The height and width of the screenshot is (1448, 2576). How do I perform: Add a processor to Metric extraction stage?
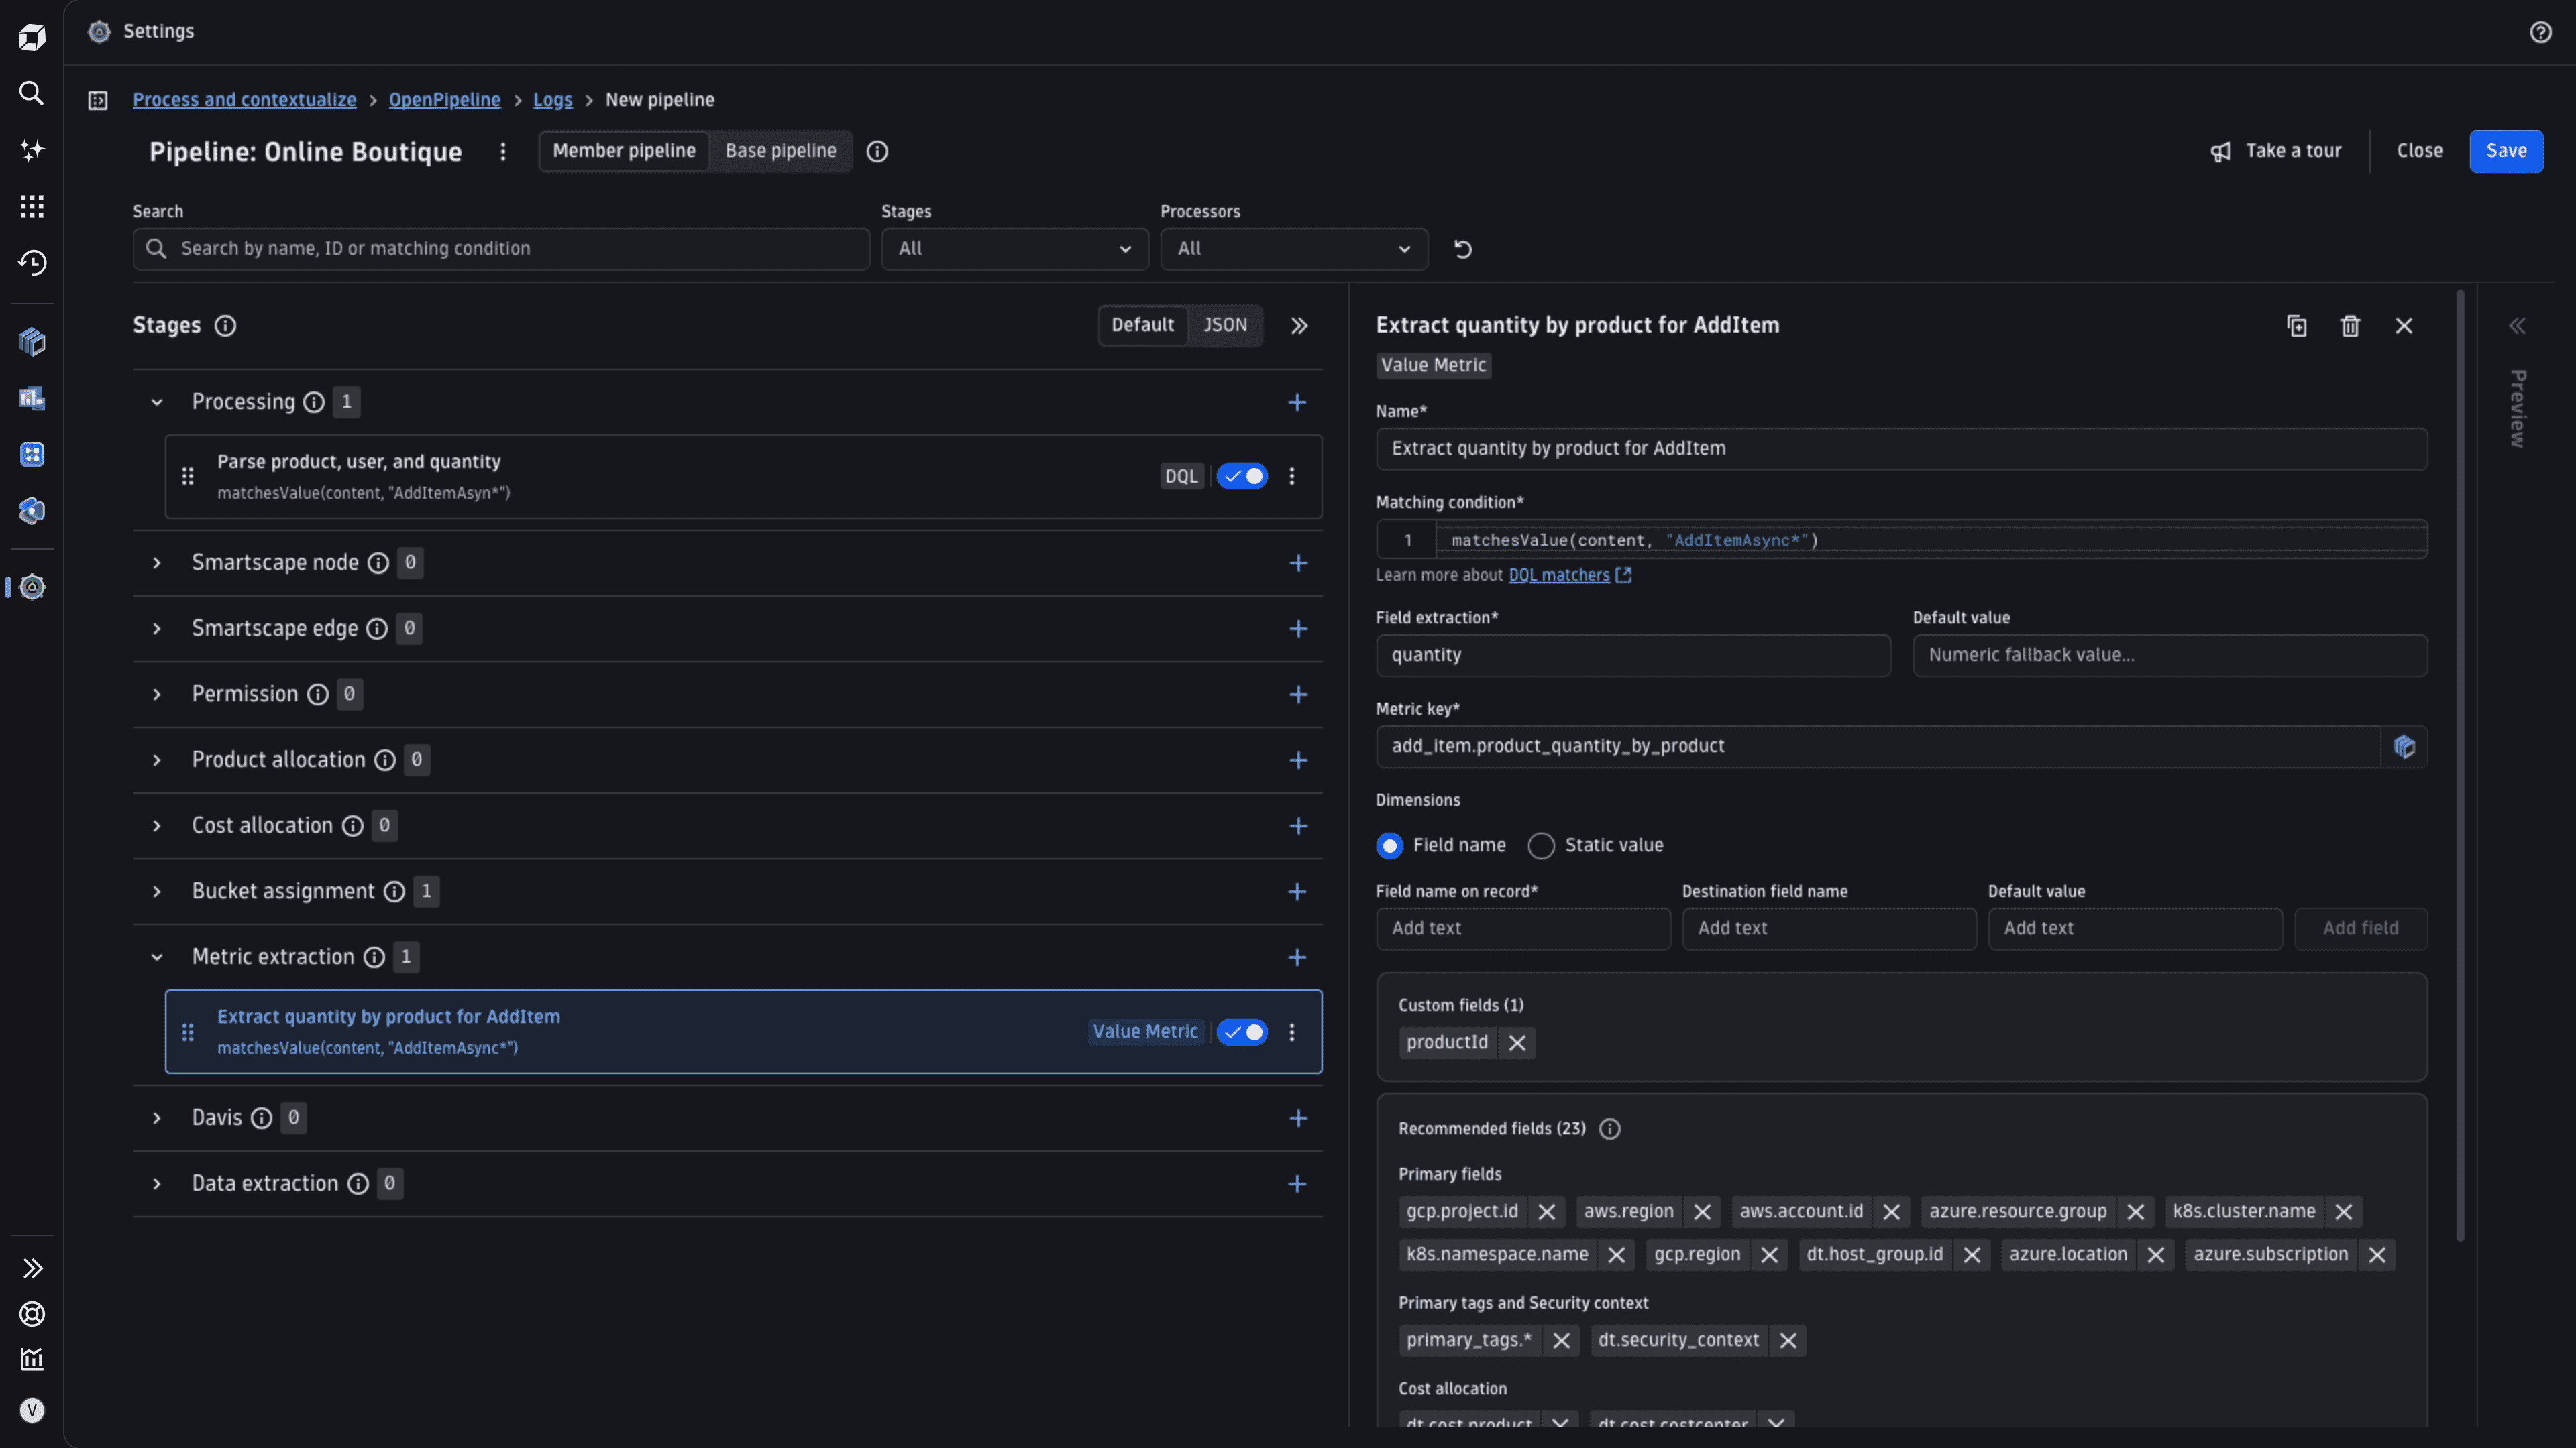(1297, 957)
